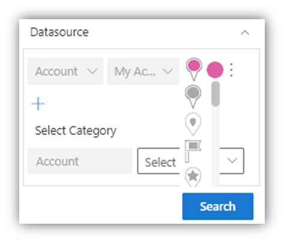Click the Select Category label

click(76, 131)
